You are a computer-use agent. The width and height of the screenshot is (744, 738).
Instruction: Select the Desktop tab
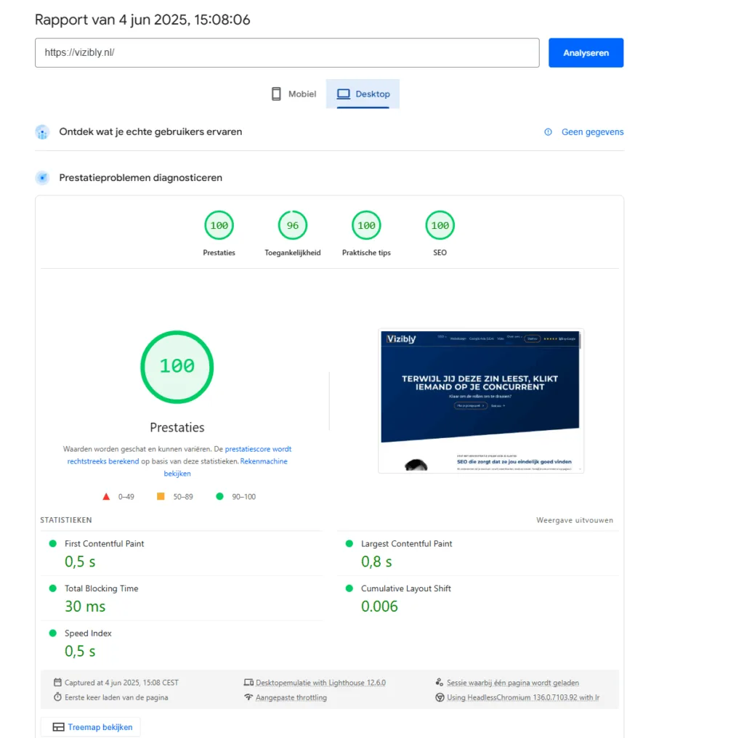point(363,94)
